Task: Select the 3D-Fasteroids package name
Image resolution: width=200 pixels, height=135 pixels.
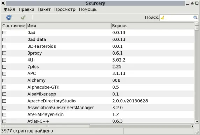Action: tap(42, 46)
